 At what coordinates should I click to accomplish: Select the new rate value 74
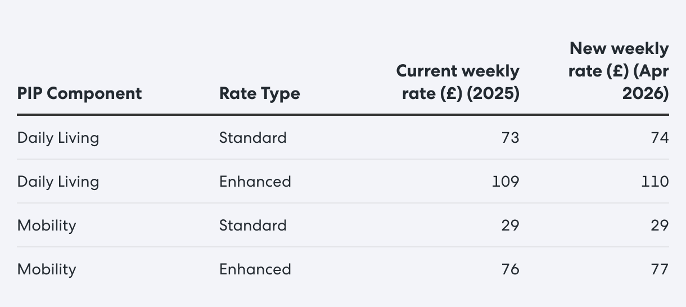coord(660,138)
